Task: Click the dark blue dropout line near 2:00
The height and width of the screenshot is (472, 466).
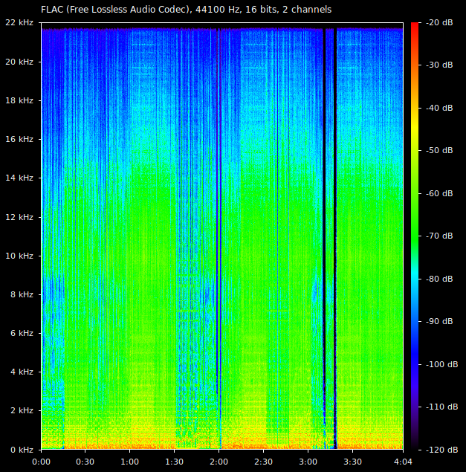Action: point(217,238)
